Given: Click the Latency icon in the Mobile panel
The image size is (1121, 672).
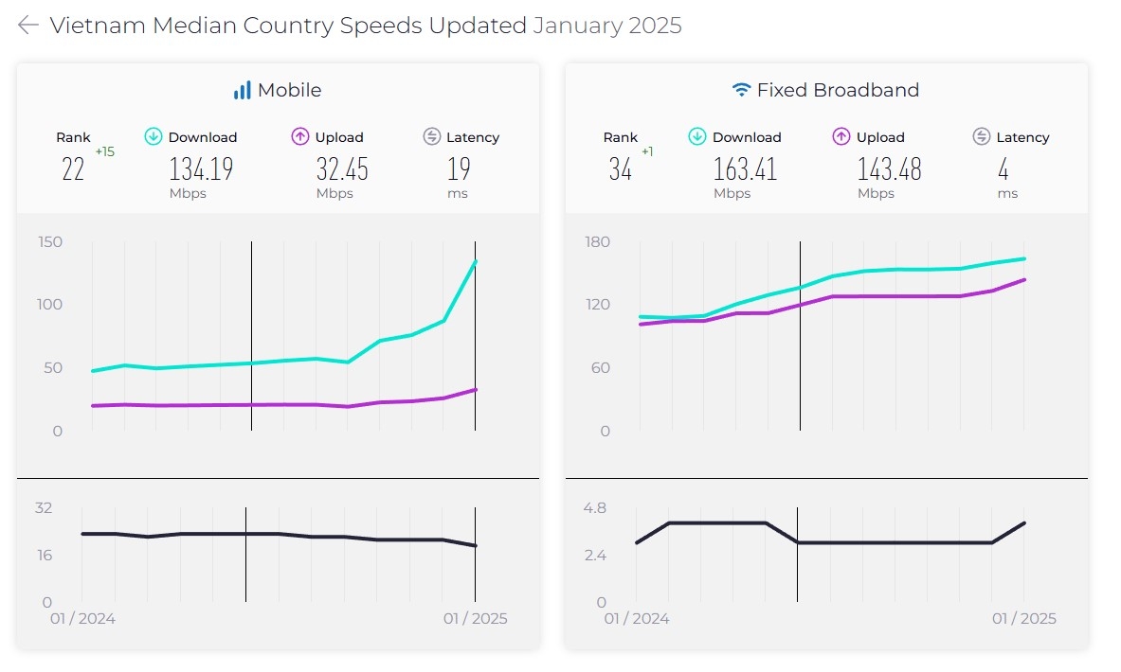Looking at the screenshot, I should point(432,136).
